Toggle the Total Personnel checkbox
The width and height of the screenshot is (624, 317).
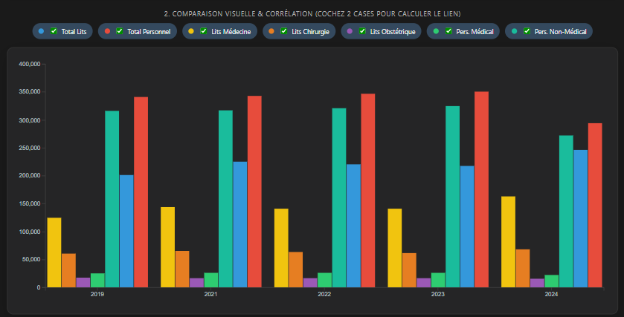120,31
